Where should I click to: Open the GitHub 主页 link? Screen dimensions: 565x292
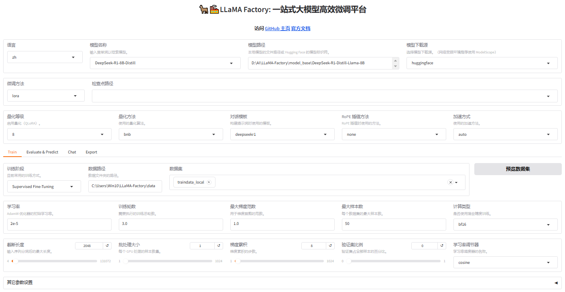[277, 29]
